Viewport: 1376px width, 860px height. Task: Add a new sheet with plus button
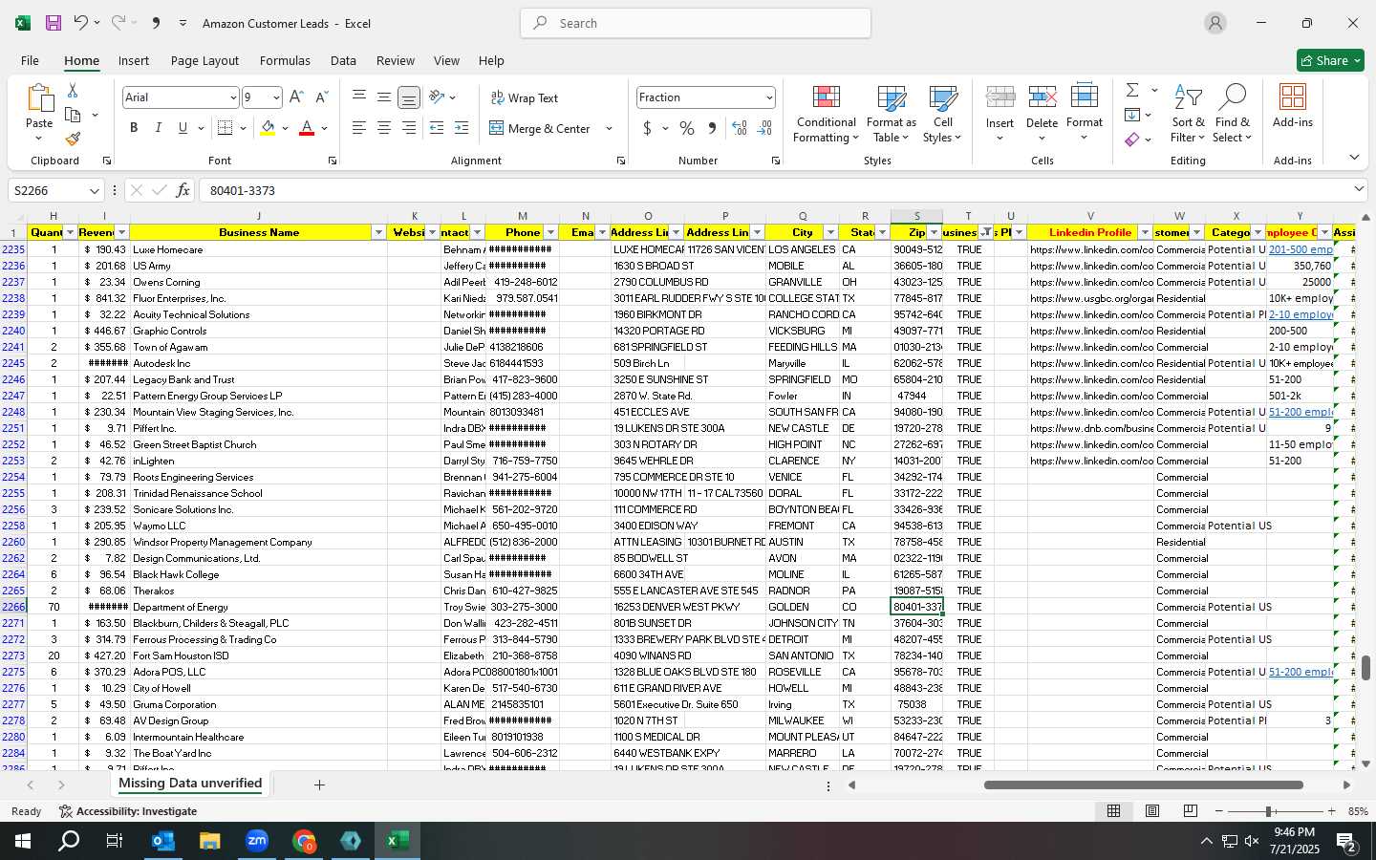tap(319, 785)
